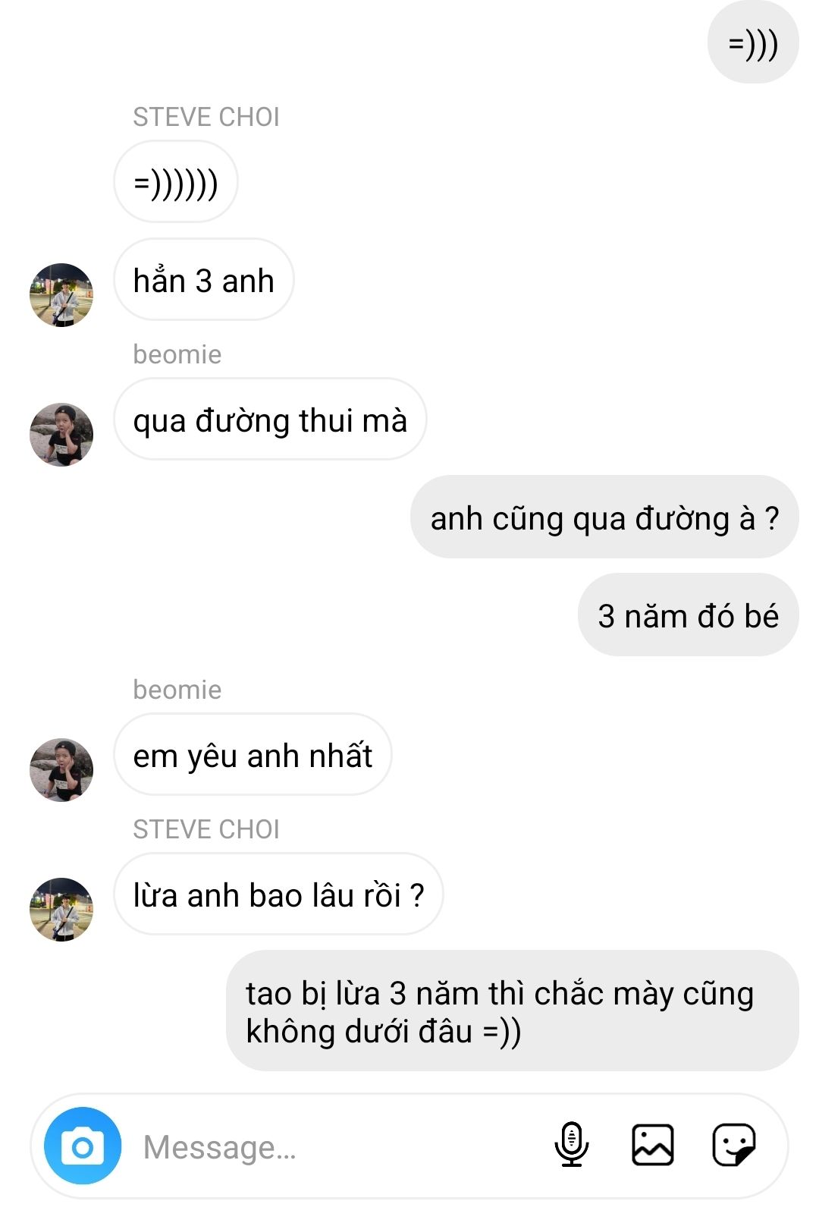Tap avatar beside 'lừa anh bao lâu rồi ?'

click(61, 910)
